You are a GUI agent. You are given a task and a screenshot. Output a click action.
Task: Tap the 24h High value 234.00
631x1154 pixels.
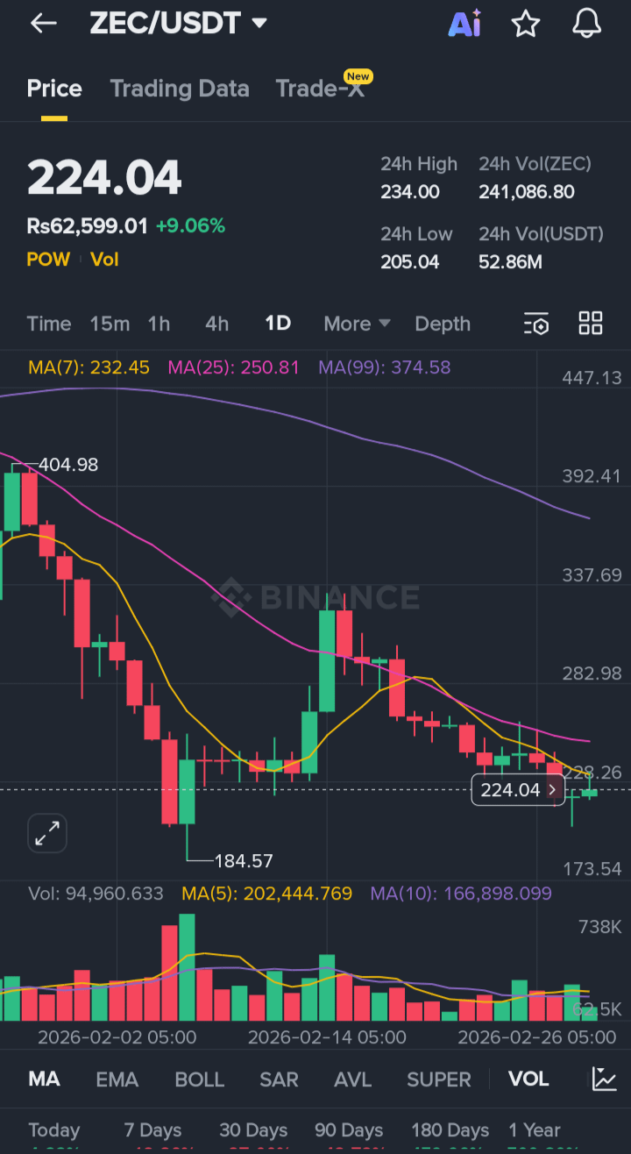coord(409,192)
